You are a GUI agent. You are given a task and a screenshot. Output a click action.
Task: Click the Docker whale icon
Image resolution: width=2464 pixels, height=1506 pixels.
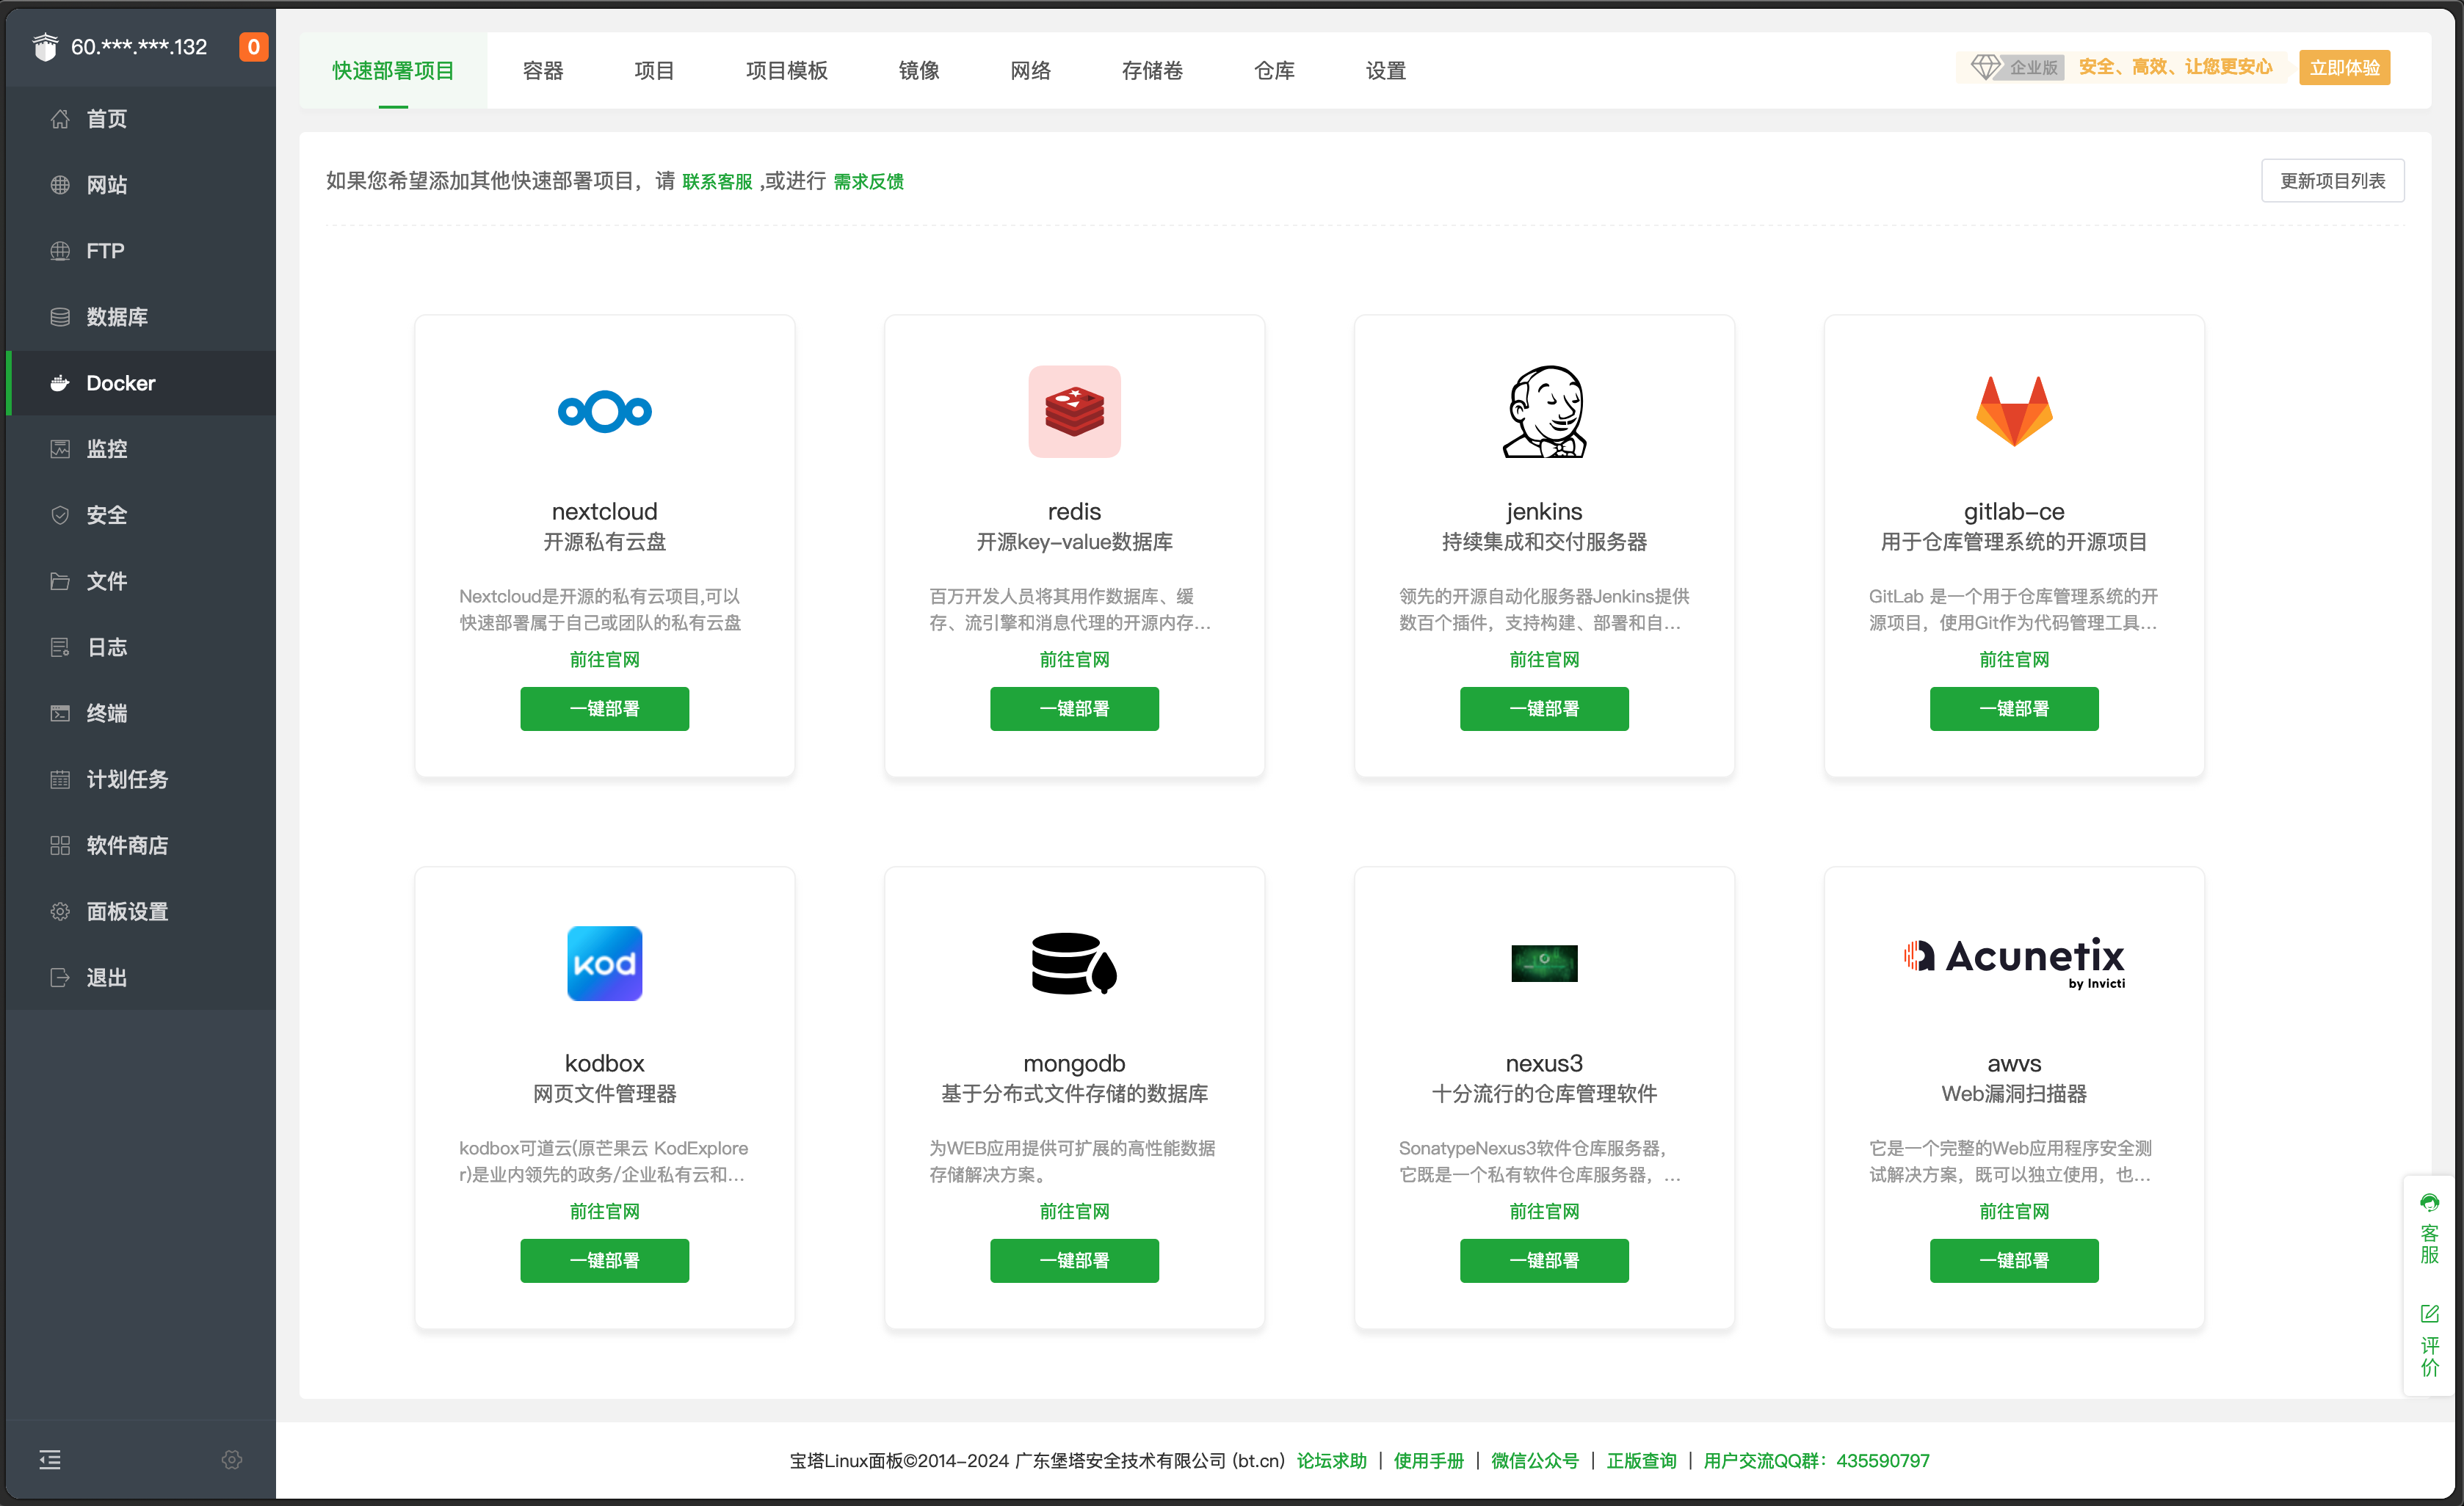click(x=60, y=383)
